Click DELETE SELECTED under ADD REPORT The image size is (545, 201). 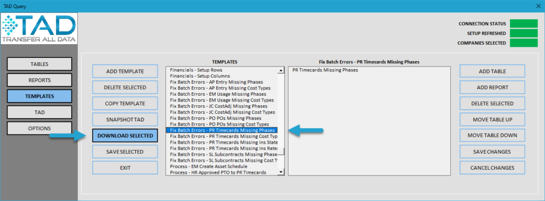point(492,104)
